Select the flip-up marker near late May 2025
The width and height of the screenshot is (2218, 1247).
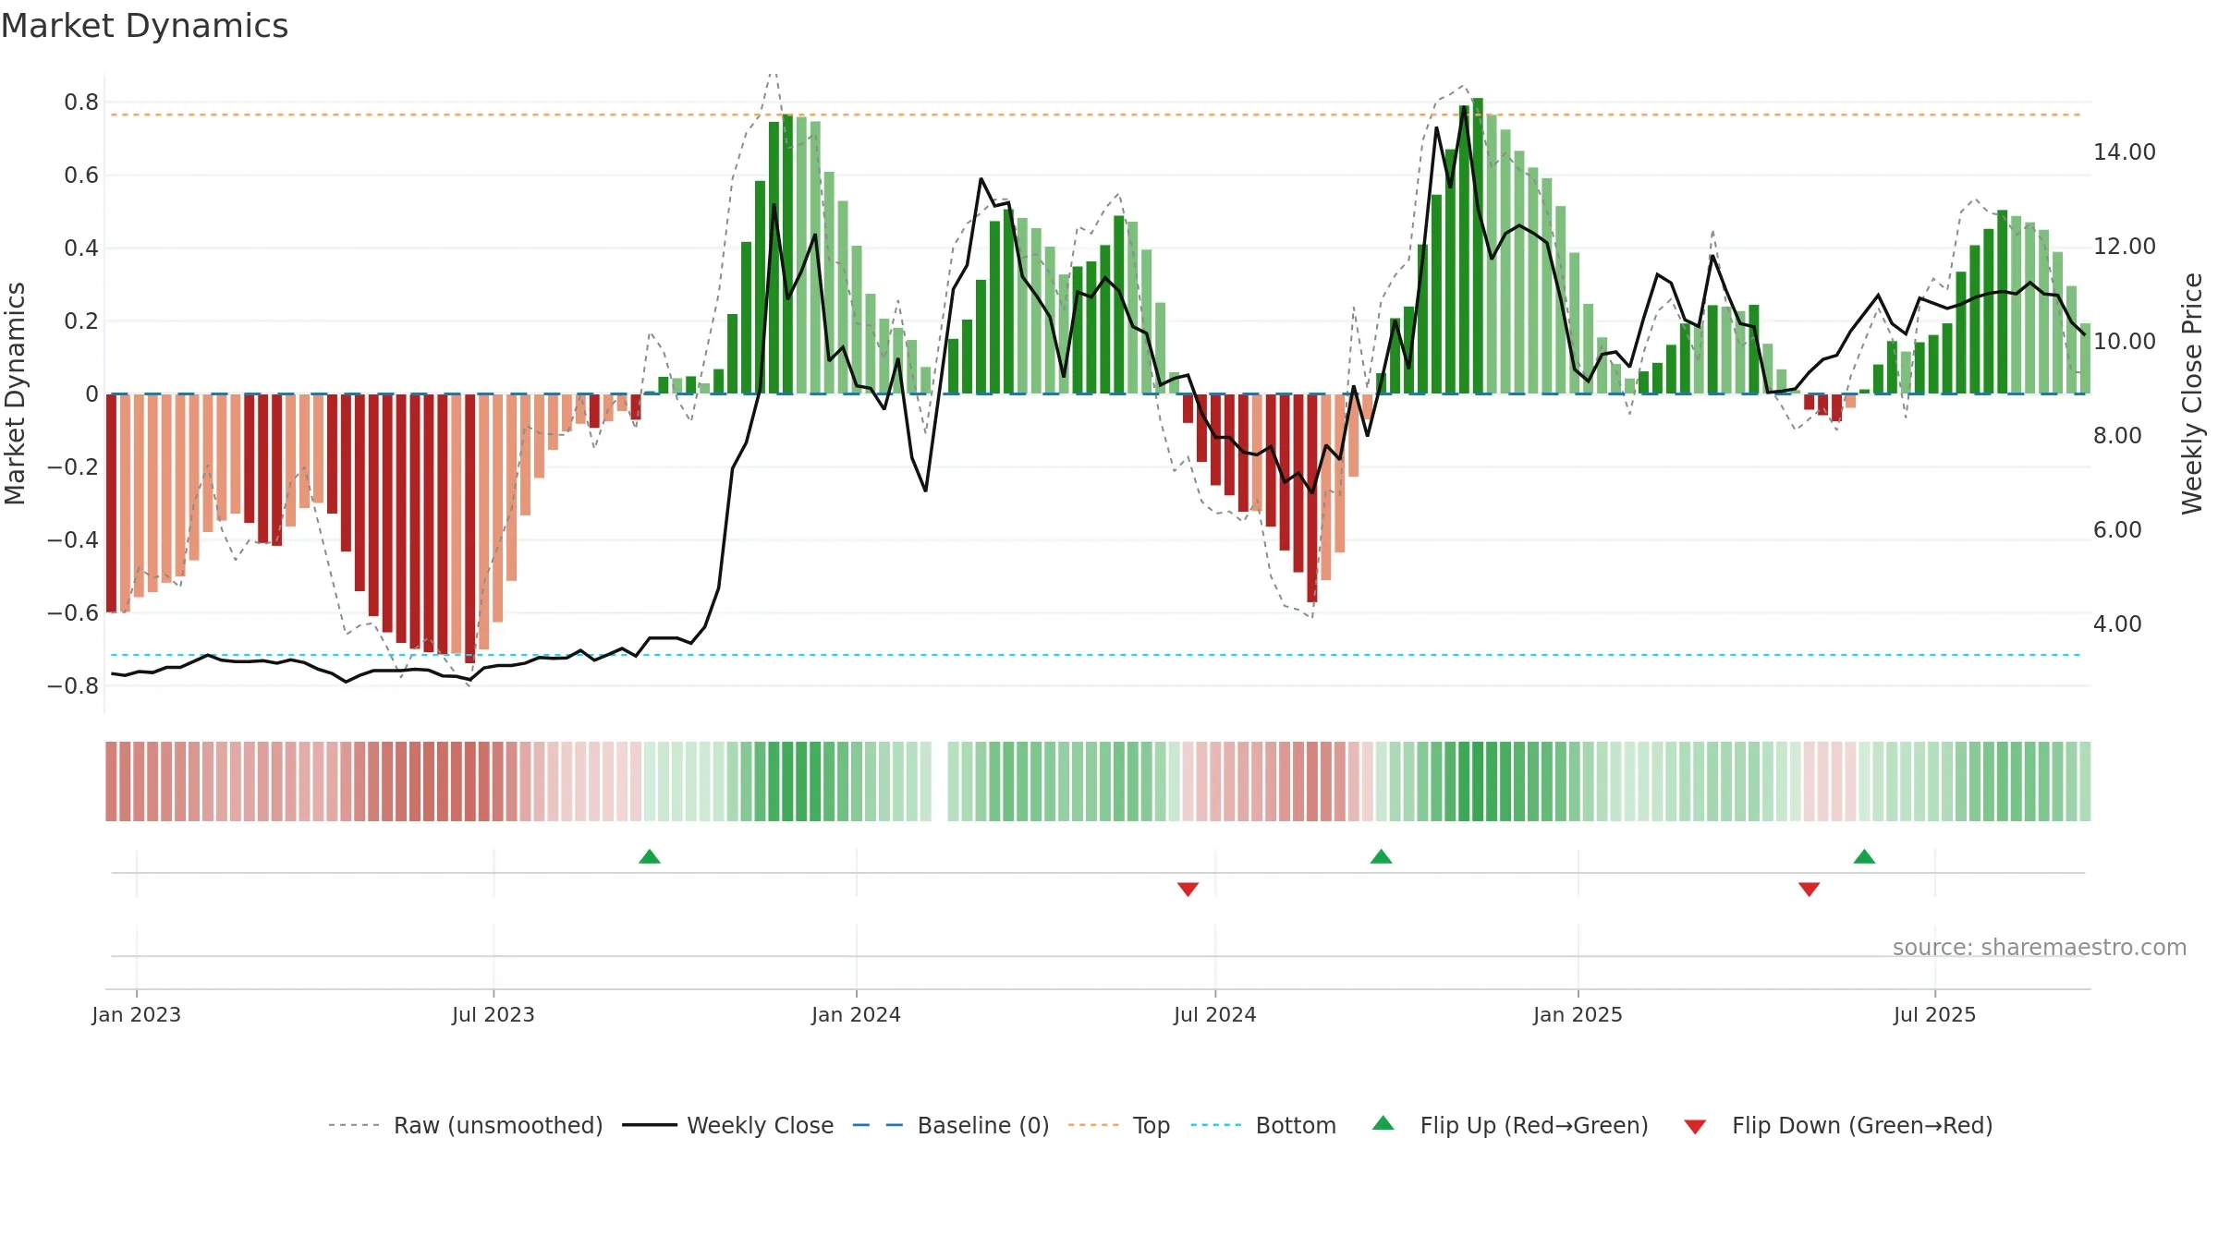[1865, 856]
